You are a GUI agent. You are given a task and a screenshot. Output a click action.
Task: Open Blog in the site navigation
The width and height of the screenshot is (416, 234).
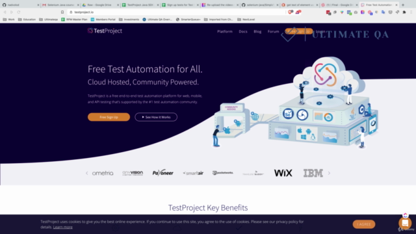click(257, 31)
